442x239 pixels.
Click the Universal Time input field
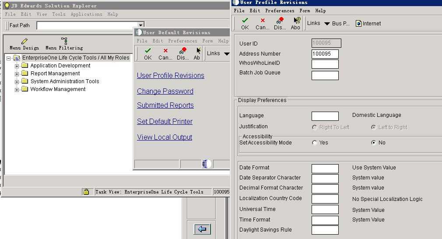pyautogui.click(x=325, y=209)
